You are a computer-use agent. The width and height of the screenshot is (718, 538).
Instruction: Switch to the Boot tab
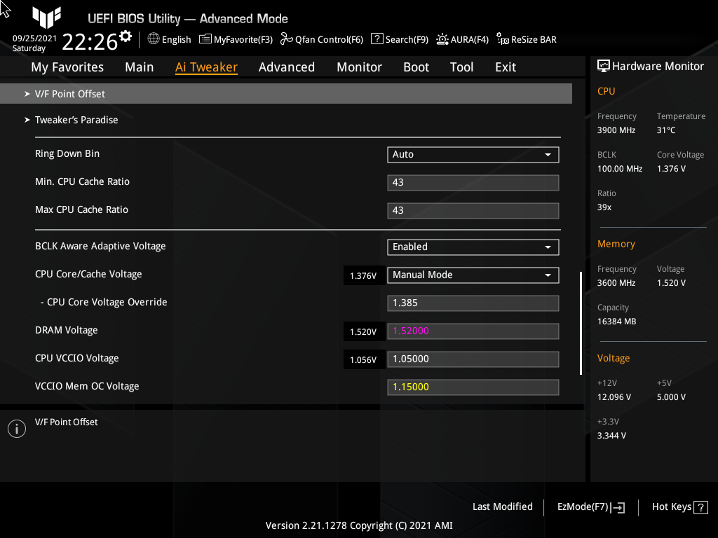[x=416, y=67]
